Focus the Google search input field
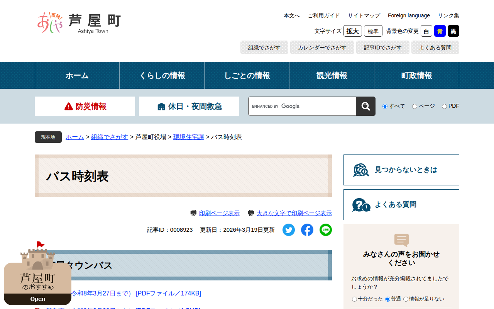This screenshot has width=494, height=309. 302,106
